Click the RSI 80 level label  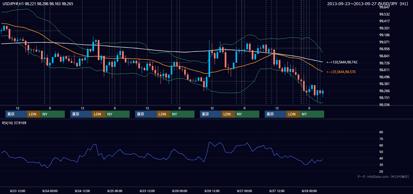click(381, 132)
